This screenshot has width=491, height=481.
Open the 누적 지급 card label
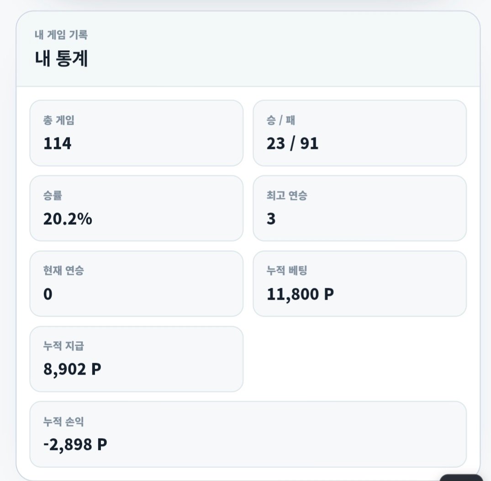tap(63, 346)
